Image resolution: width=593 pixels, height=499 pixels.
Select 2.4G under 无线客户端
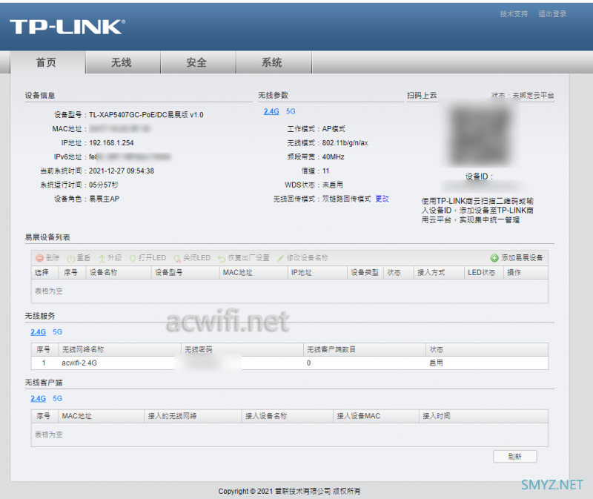39,398
